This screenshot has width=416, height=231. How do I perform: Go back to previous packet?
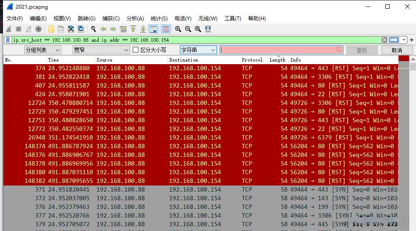pos(103,29)
